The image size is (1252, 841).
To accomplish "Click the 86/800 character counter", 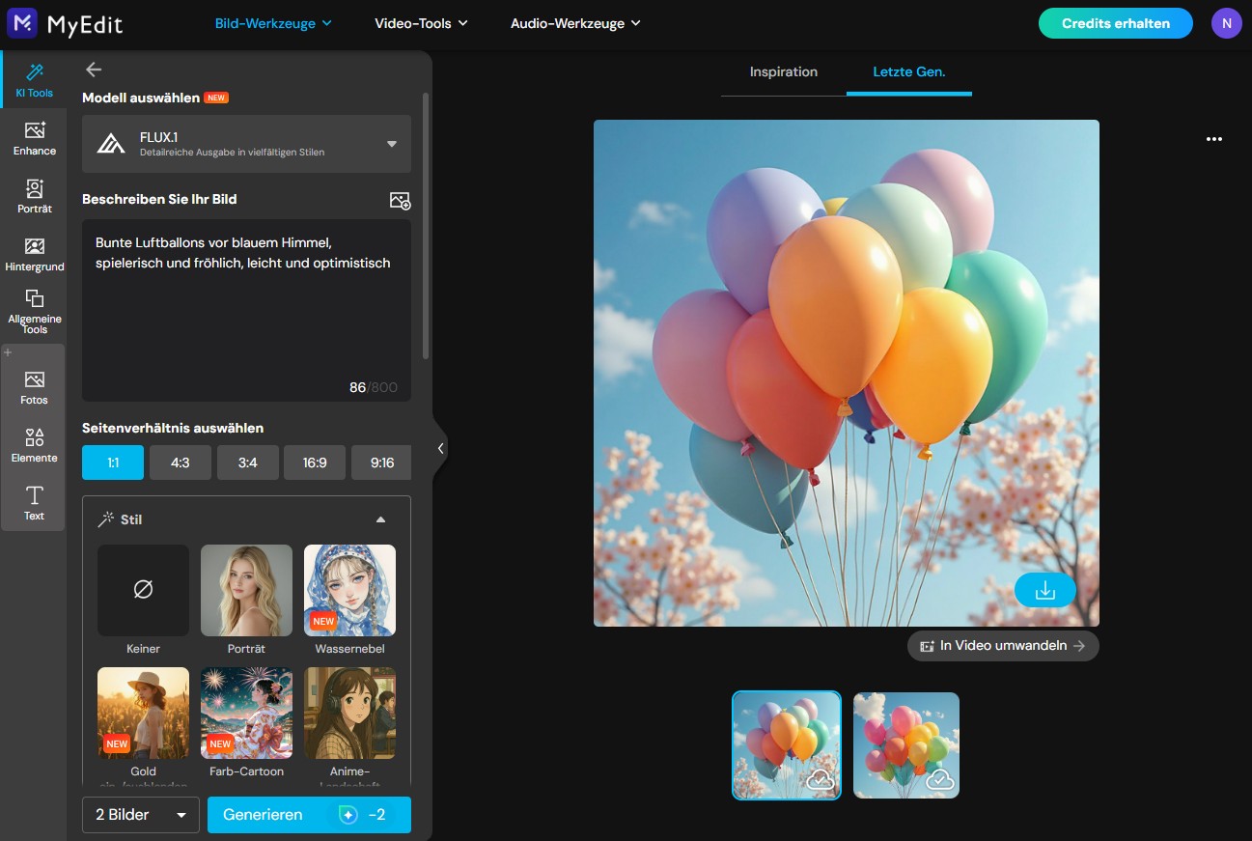I will click(374, 387).
